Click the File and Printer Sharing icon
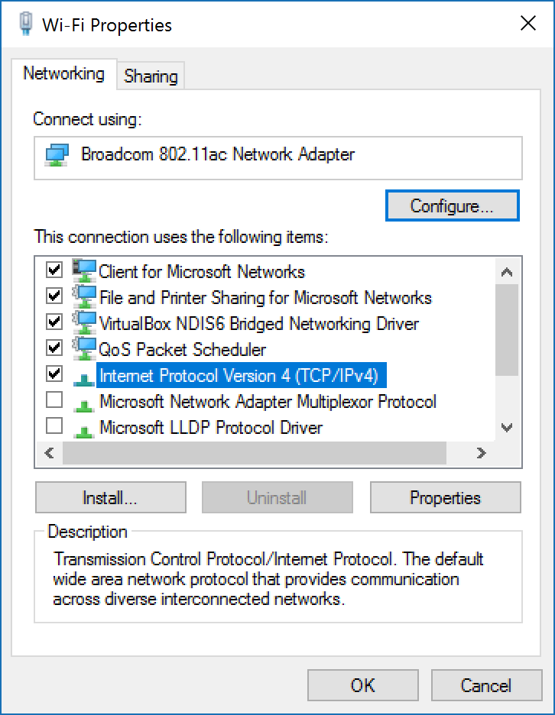The height and width of the screenshot is (715, 555). [84, 297]
